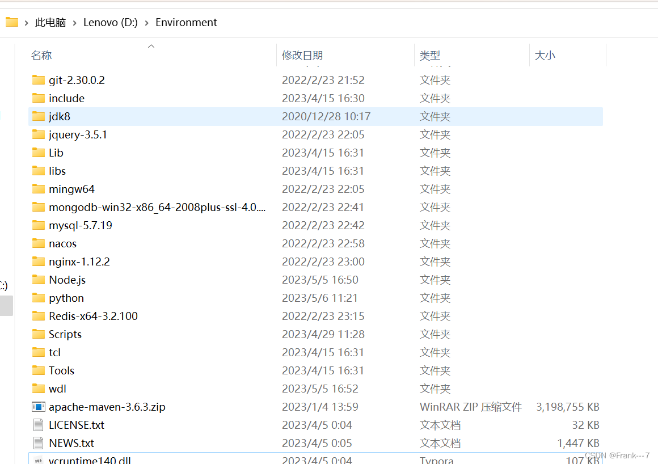
Task: Click the git-2.30.0.2 folder icon
Action: (38, 80)
